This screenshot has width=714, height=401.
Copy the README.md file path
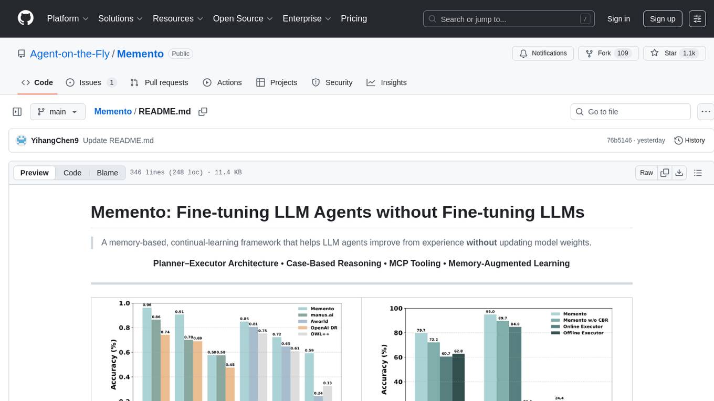[x=203, y=112]
